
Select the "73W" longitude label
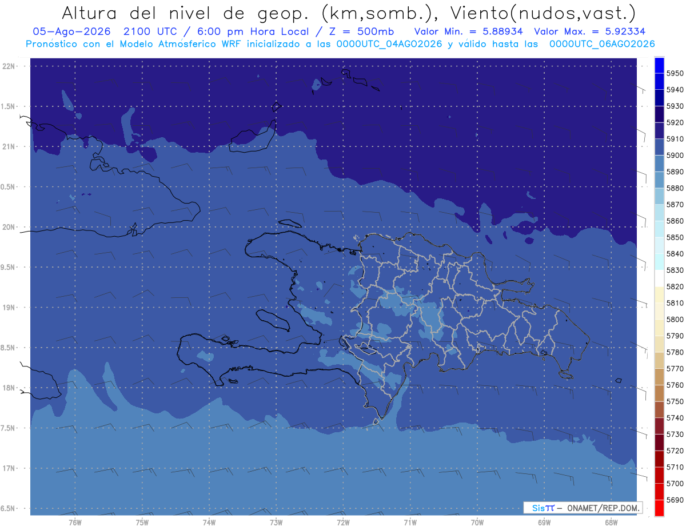(276, 523)
